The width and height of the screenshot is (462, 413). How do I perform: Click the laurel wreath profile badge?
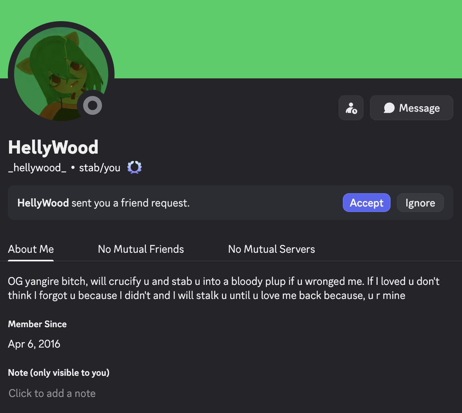tap(135, 167)
